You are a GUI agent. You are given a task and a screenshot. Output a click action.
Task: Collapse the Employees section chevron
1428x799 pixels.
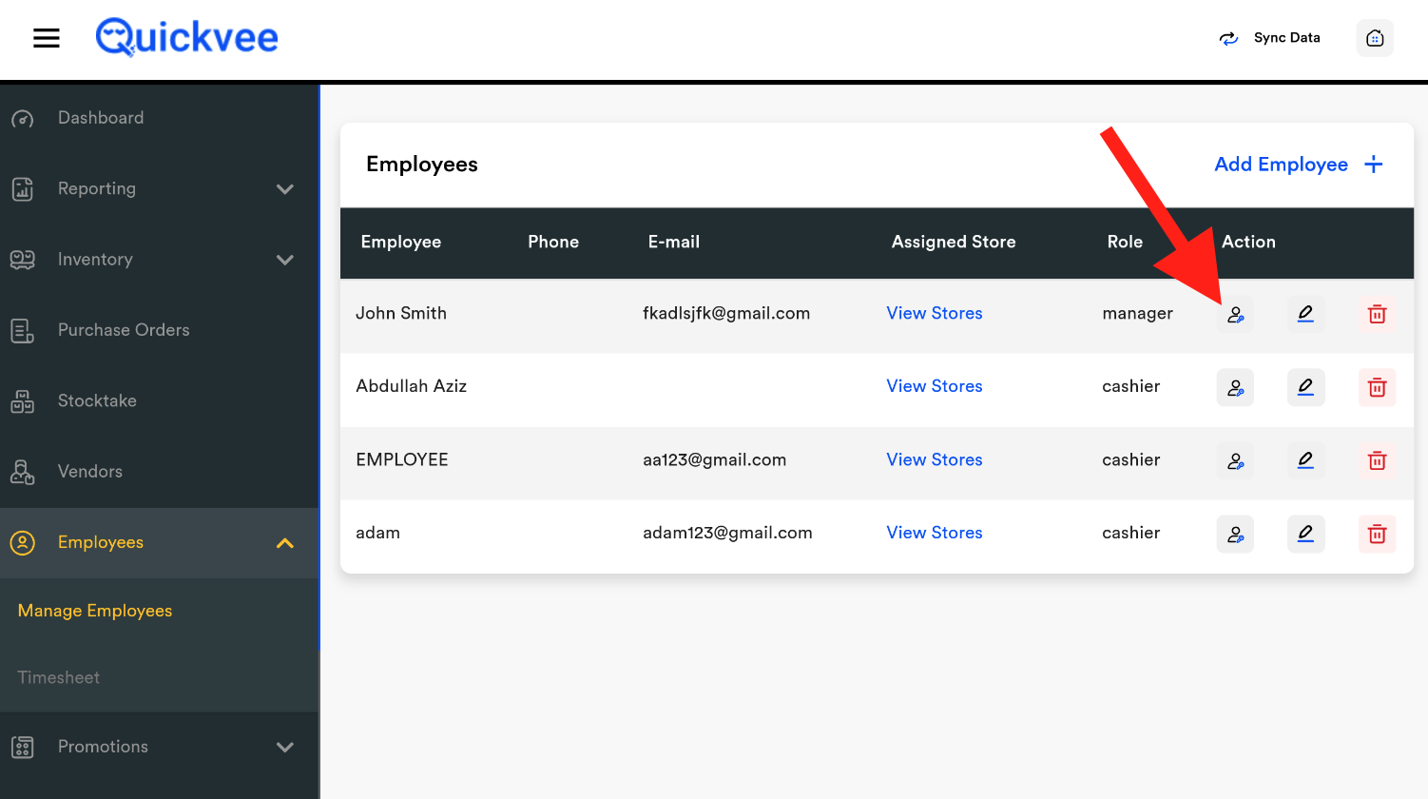[x=284, y=543]
